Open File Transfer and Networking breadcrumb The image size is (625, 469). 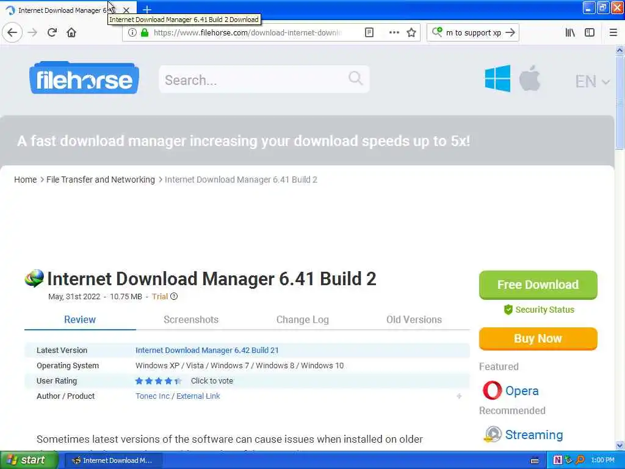pyautogui.click(x=101, y=180)
